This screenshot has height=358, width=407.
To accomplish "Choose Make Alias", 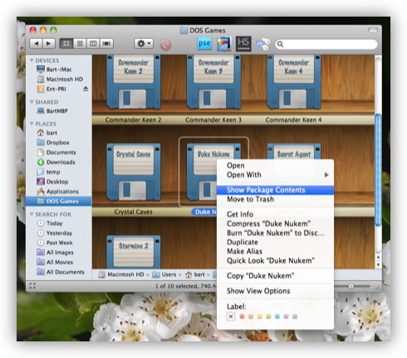I will (275, 252).
